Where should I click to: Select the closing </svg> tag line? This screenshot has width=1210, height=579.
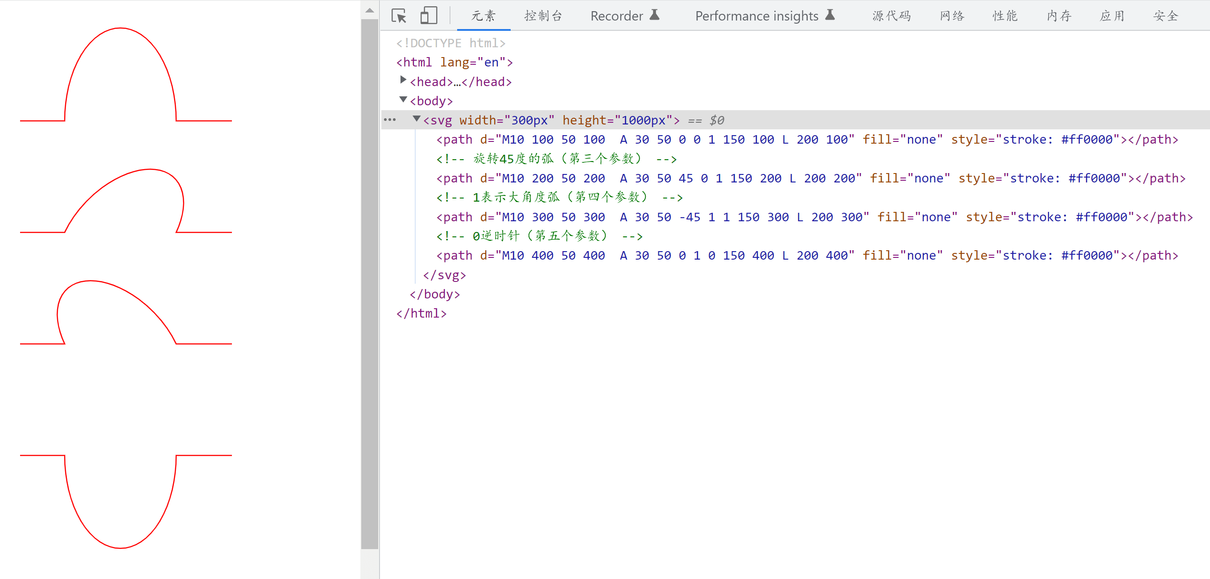pyautogui.click(x=444, y=275)
